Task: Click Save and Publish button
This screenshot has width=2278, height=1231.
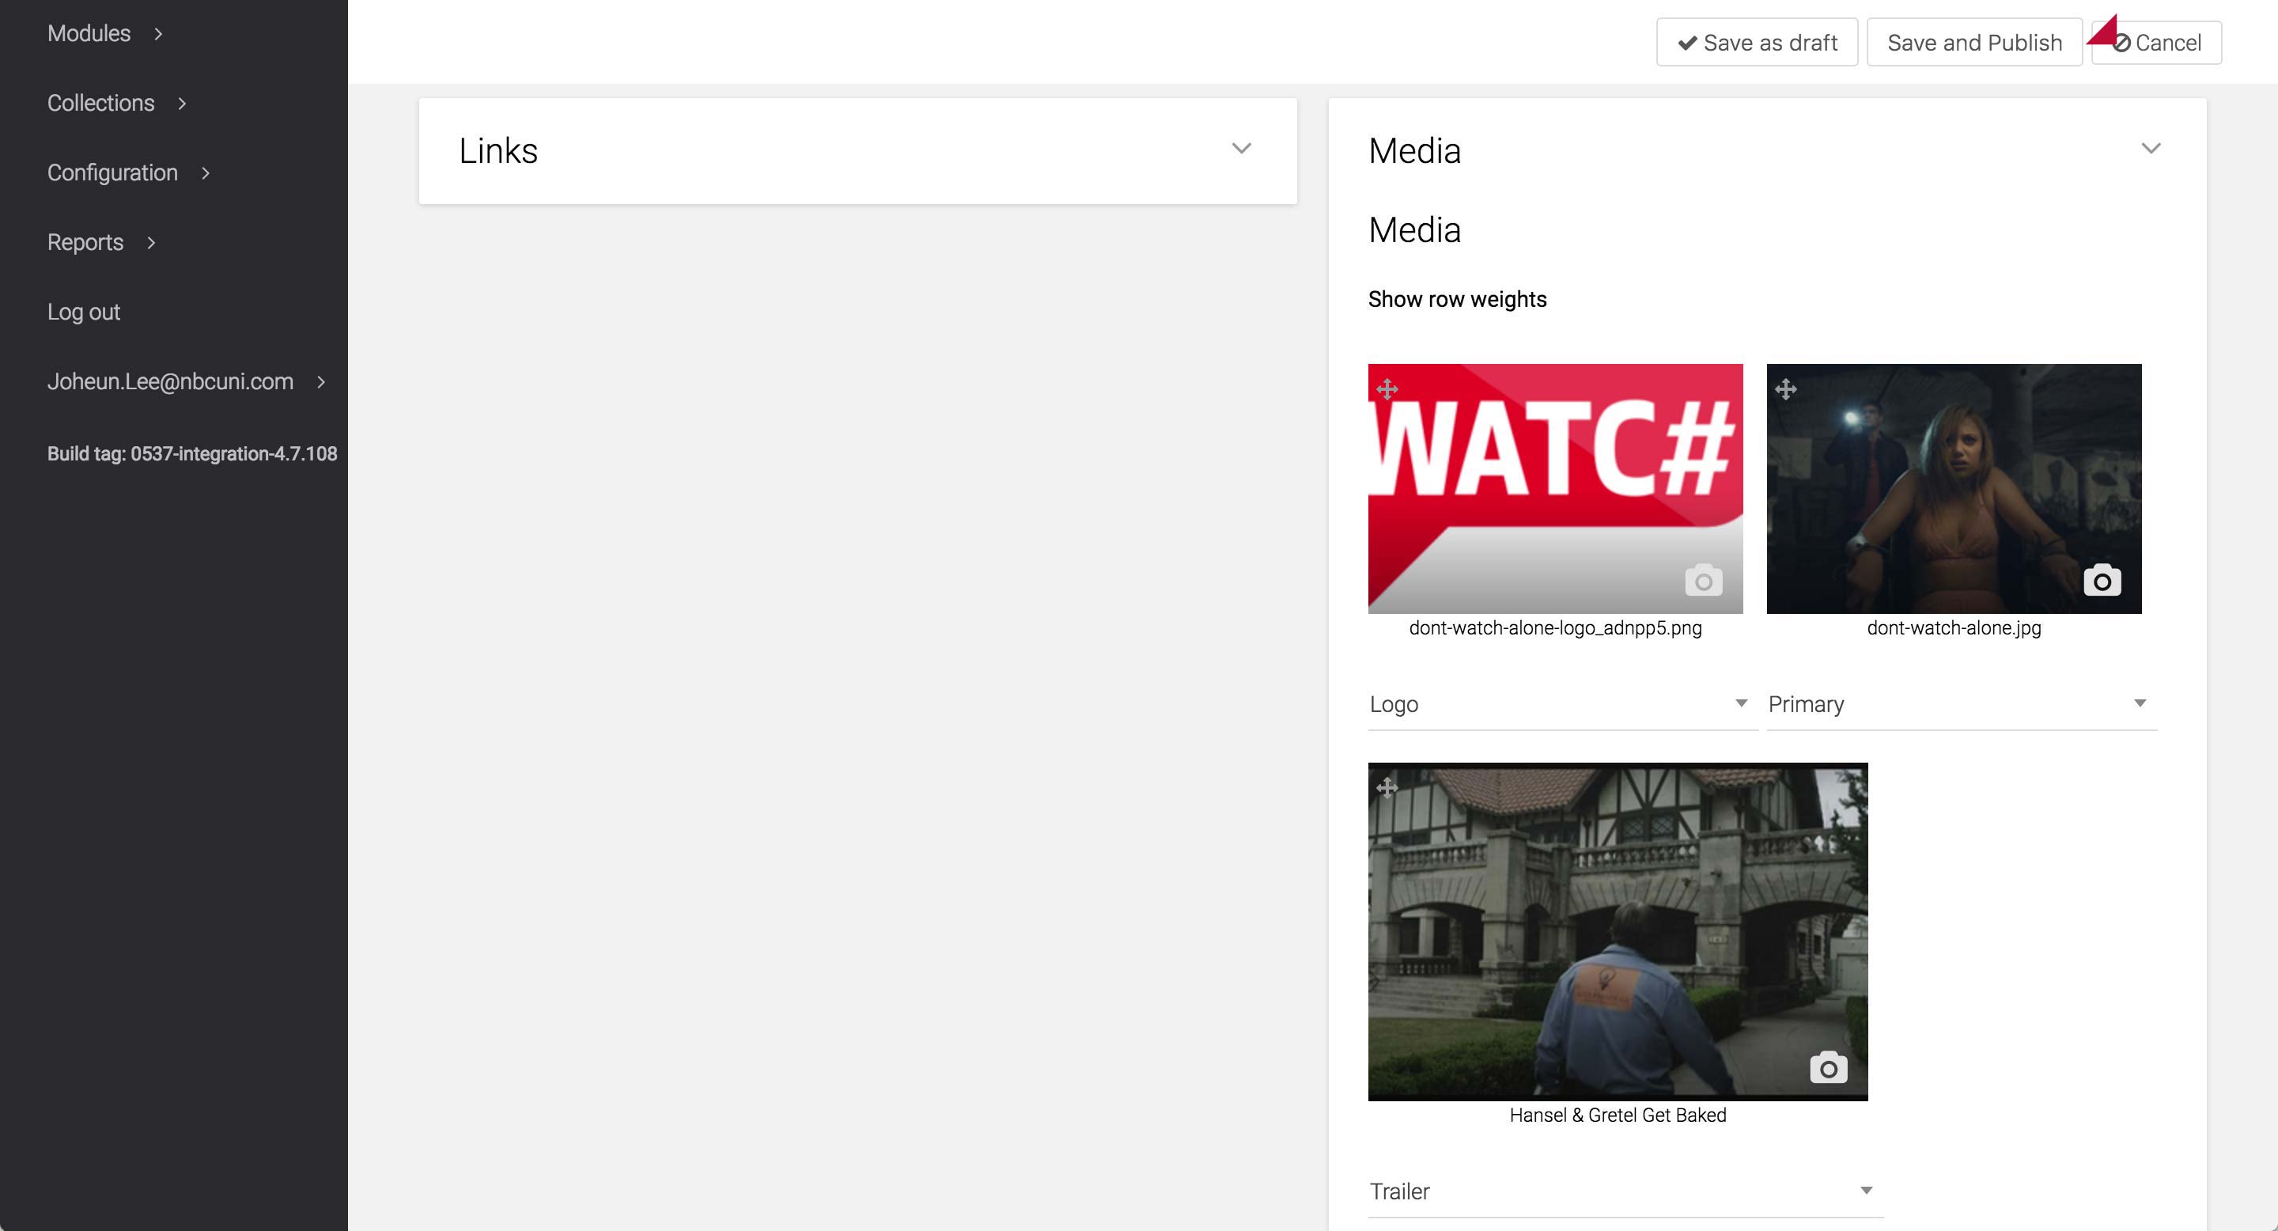Action: point(1973,43)
